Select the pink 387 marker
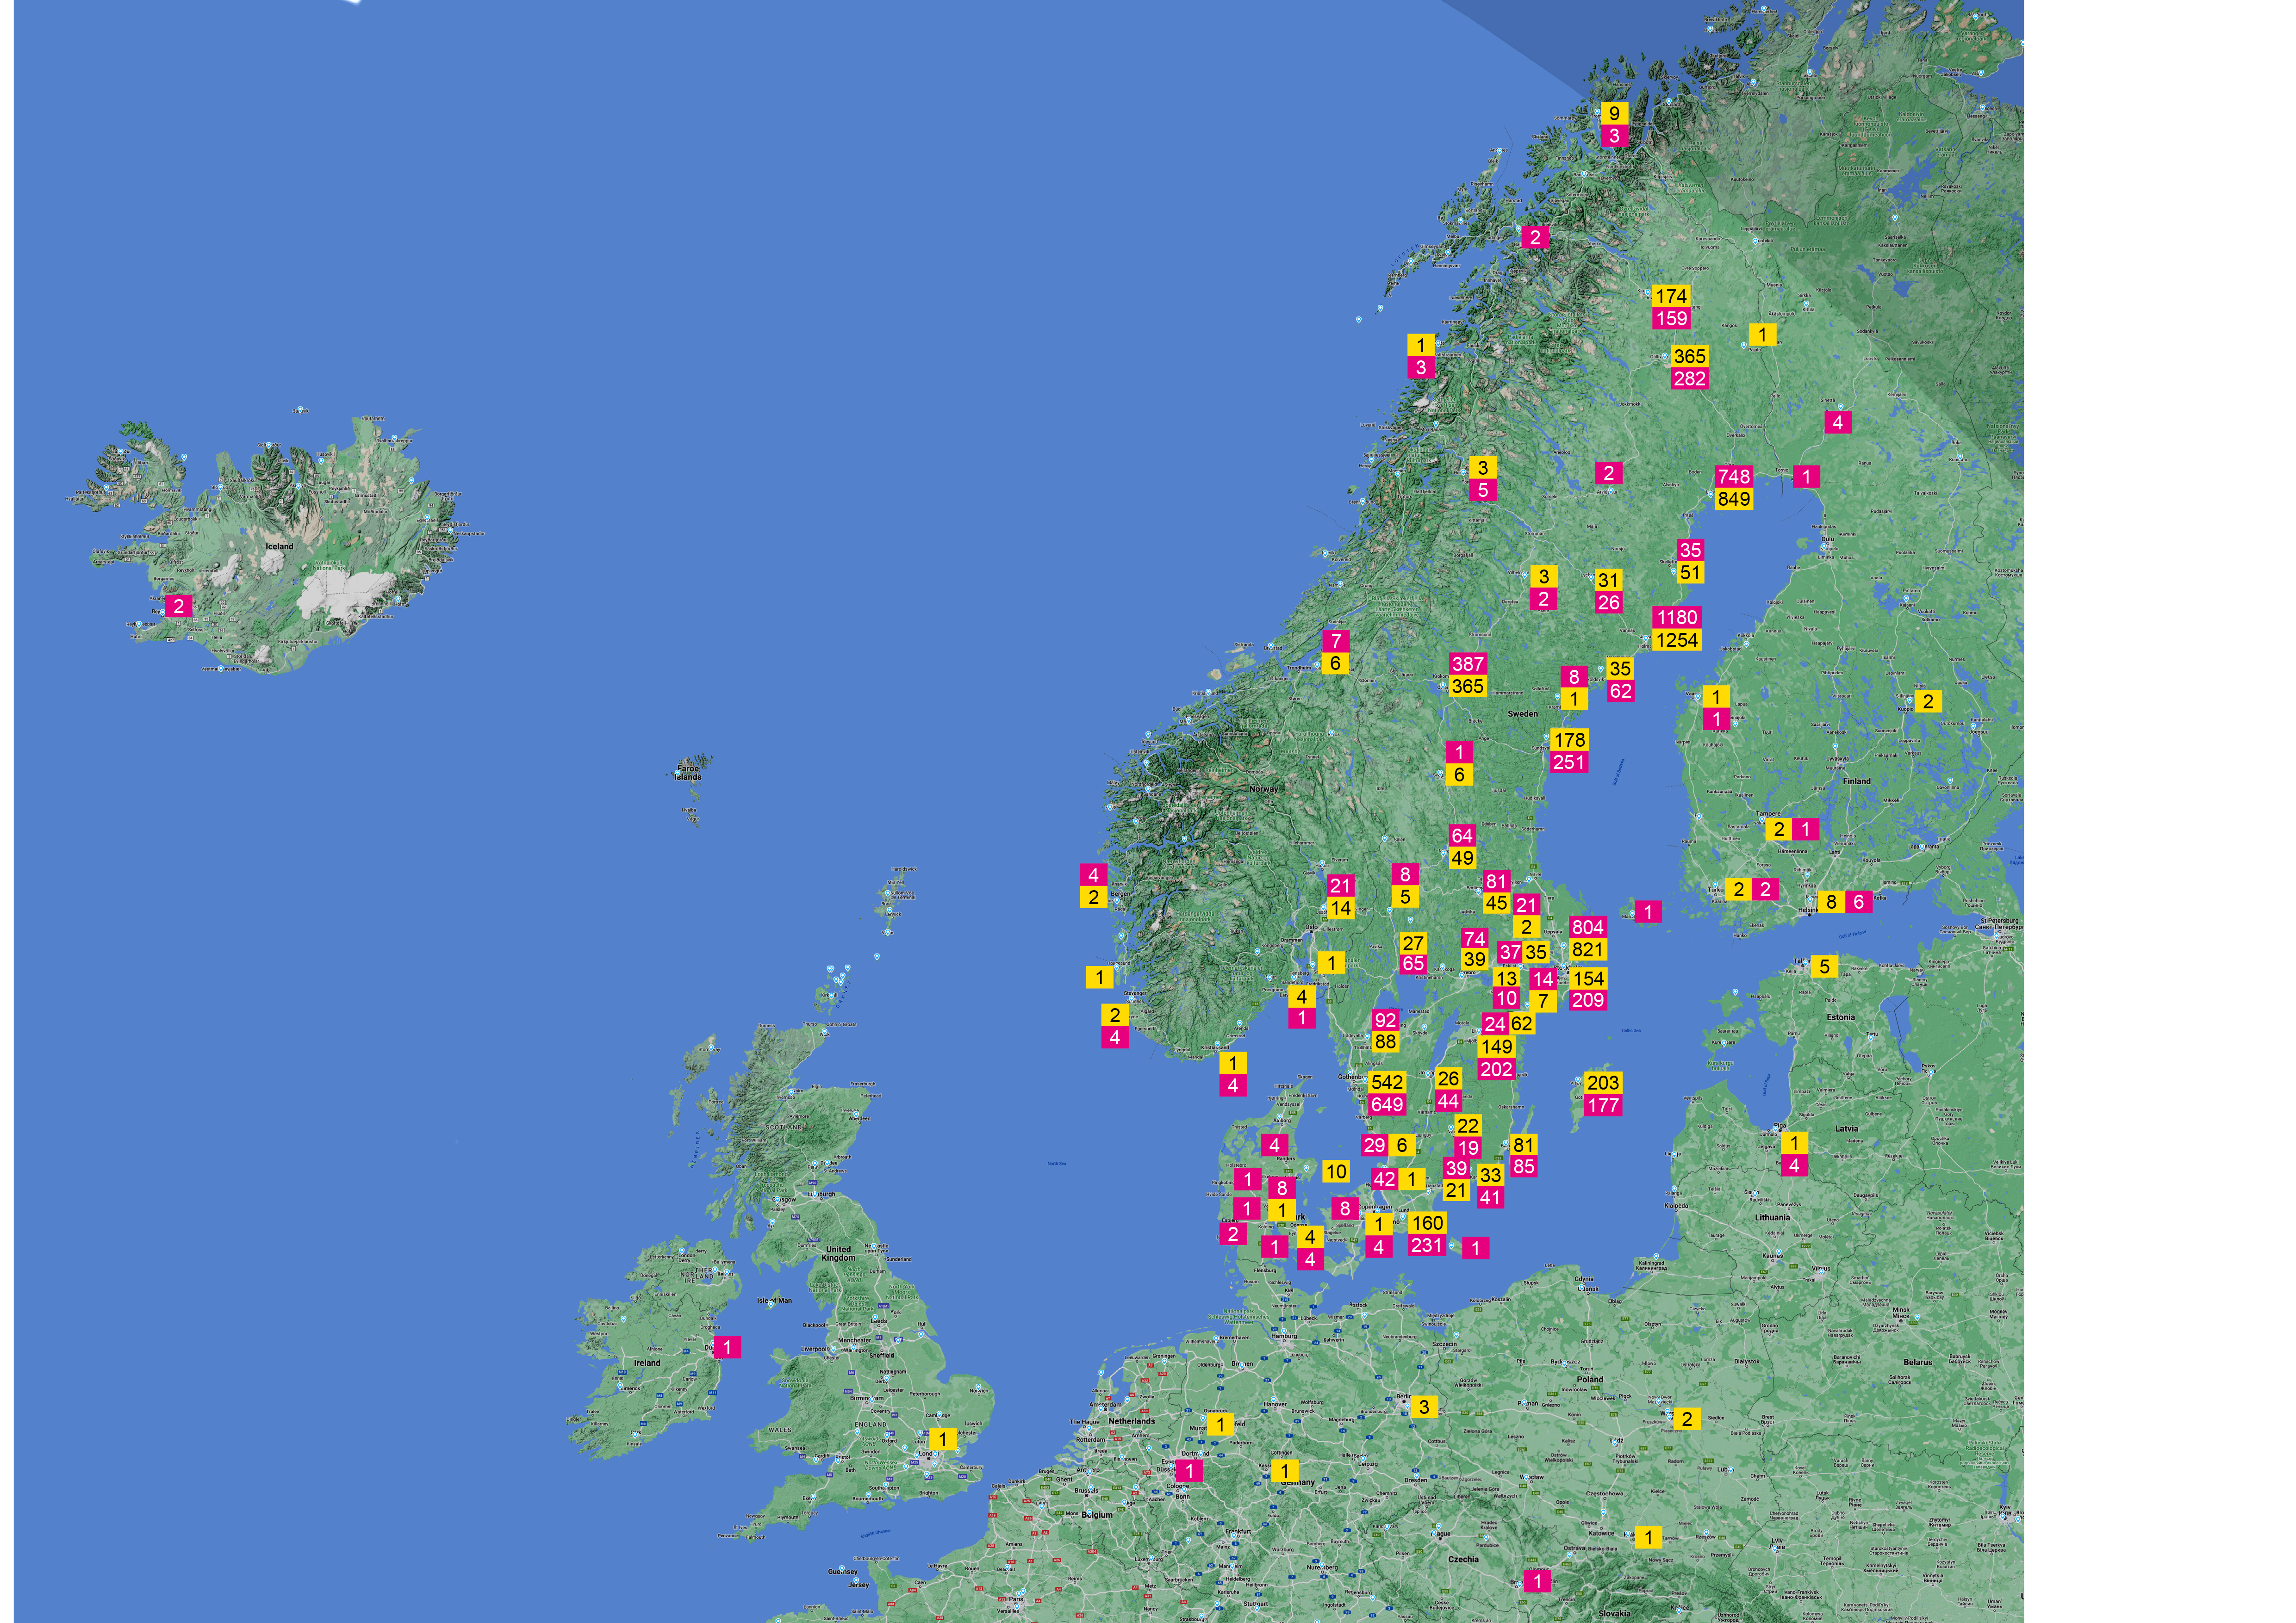The height and width of the screenshot is (1623, 2296). (1467, 663)
